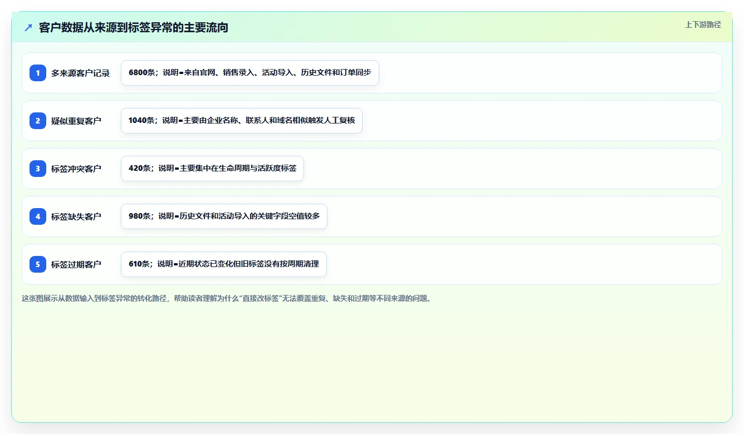
Task: Select the step 4 number badge
Action: [38, 216]
